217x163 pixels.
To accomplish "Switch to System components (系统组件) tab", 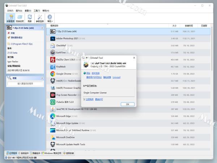I will (x=24, y=153).
